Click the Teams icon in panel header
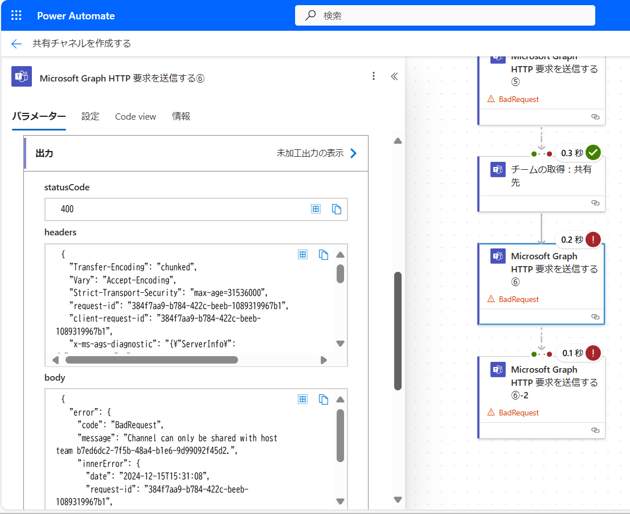The height and width of the screenshot is (514, 630). pos(21,76)
